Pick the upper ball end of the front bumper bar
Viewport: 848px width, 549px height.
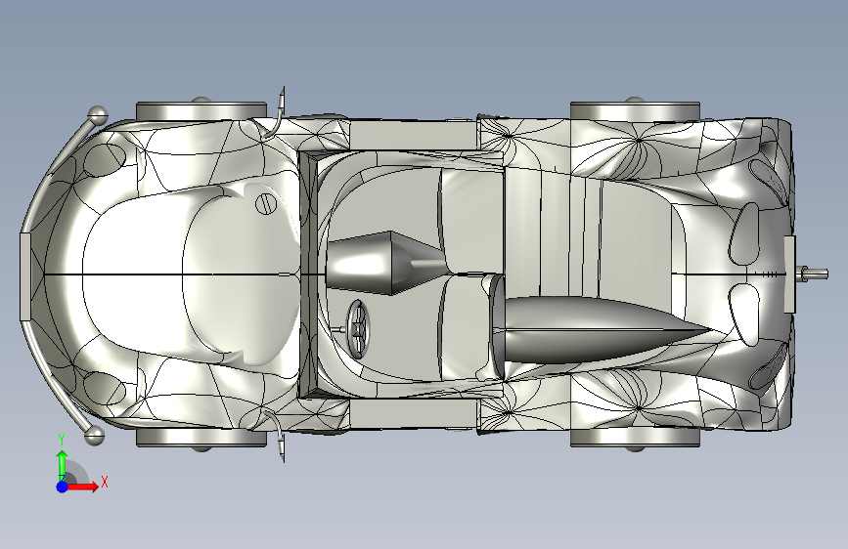point(98,116)
